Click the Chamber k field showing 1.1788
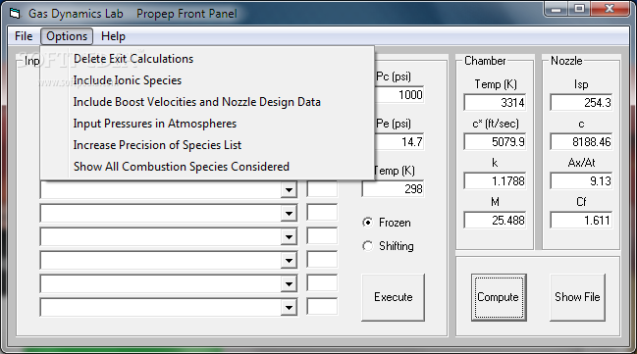Viewport: 637px width, 354px height. pos(495,181)
